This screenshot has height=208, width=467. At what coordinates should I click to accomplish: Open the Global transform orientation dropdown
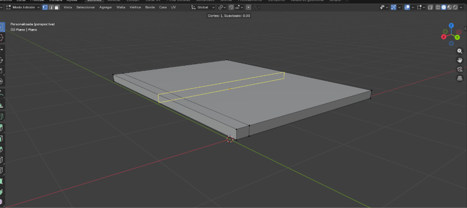203,8
